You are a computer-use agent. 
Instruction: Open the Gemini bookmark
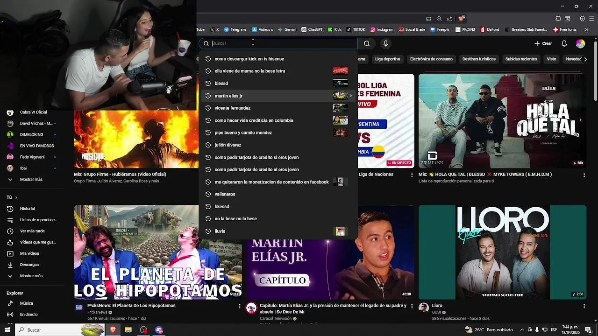tap(287, 29)
